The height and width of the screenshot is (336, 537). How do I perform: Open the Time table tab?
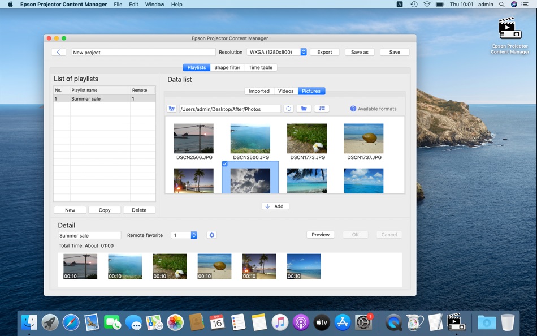tap(261, 67)
